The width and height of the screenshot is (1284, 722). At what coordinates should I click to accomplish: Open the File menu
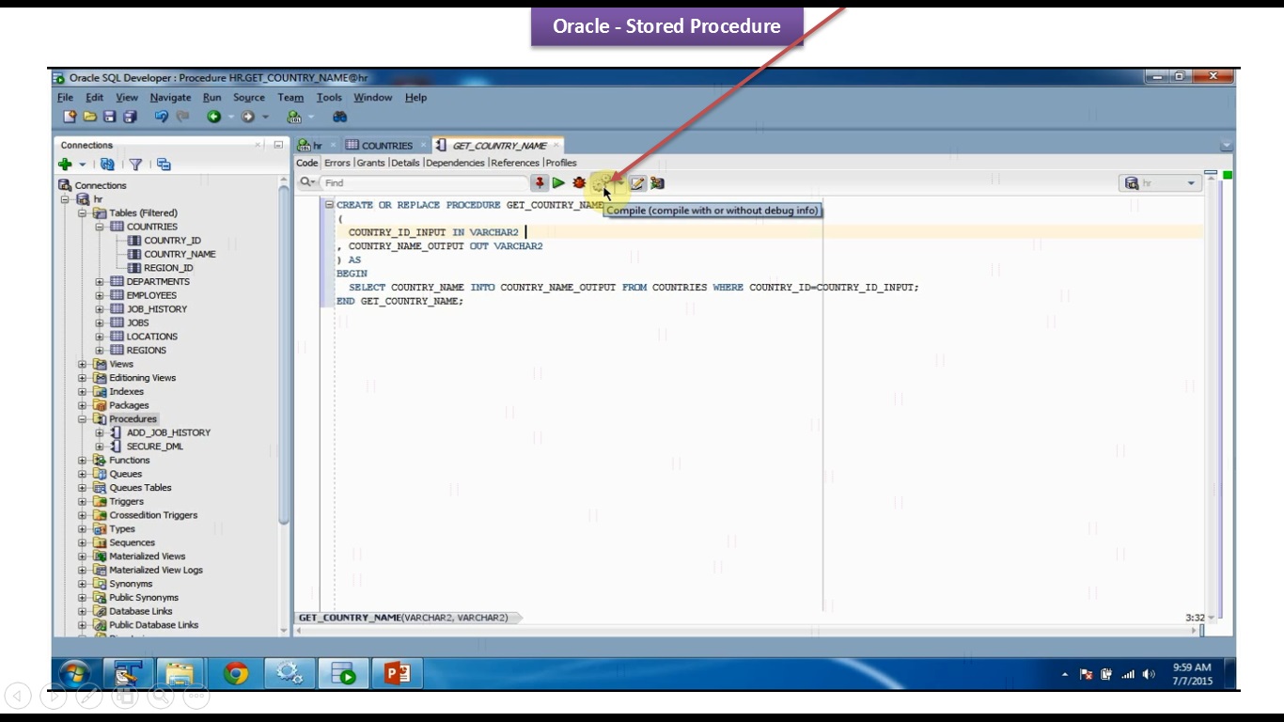[x=65, y=97]
